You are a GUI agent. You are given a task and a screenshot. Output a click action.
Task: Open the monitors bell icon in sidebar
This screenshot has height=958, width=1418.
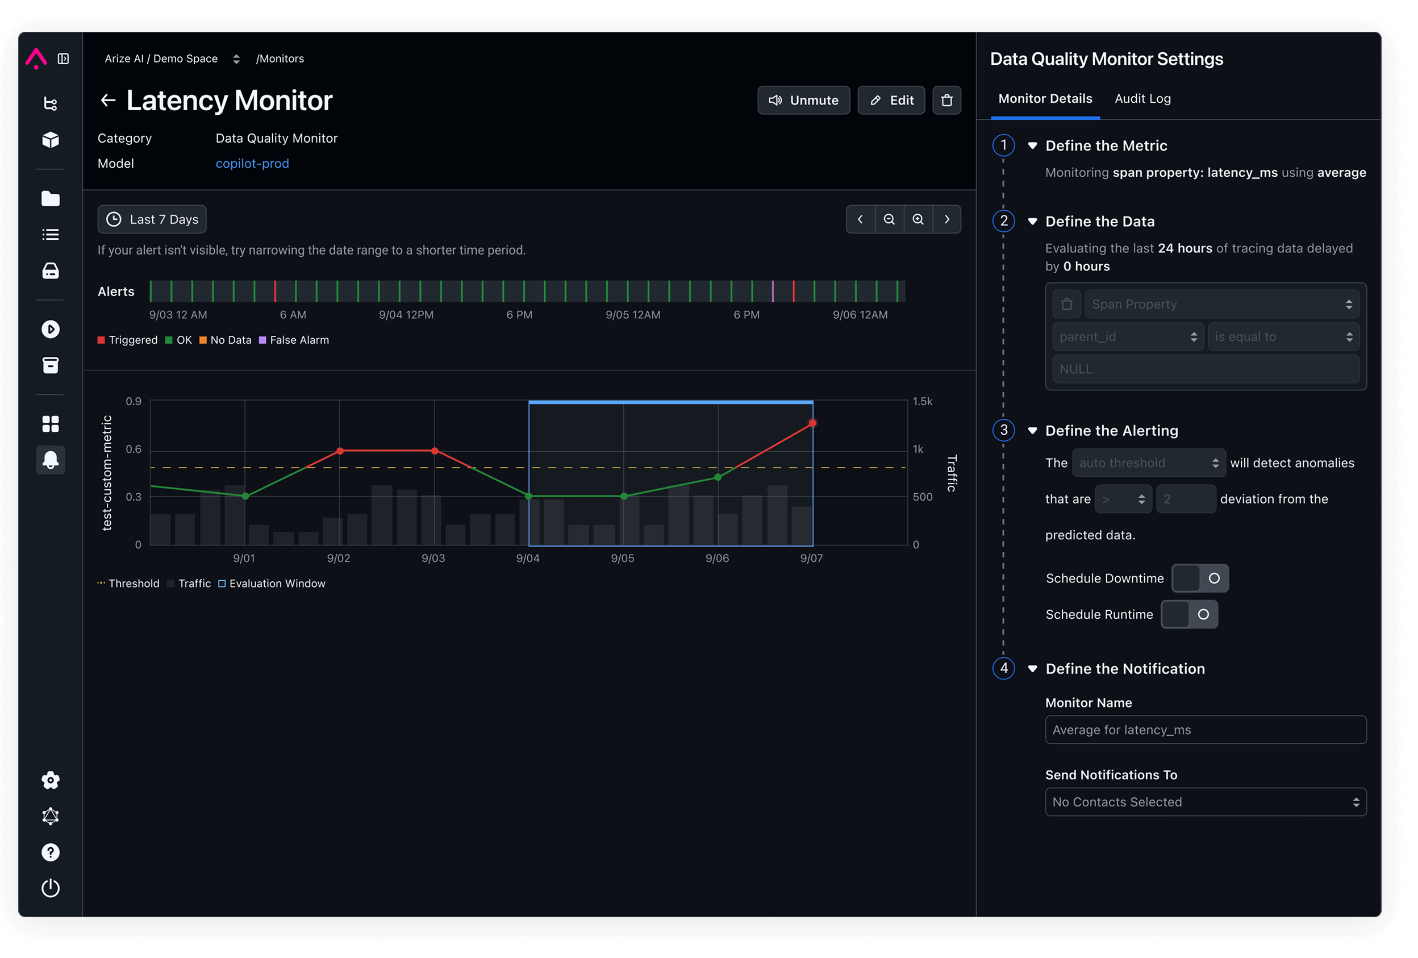tap(51, 460)
